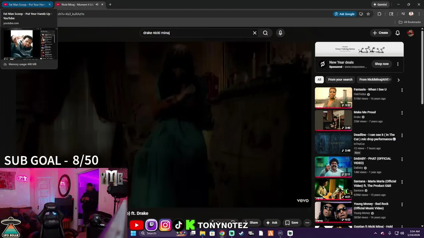Click the microphone icon in system tray

(390, 233)
